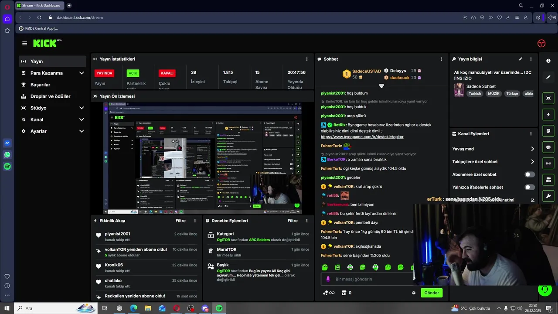
Task: Open the Etkinlik Akışı three-dot menu
Action: point(195,221)
